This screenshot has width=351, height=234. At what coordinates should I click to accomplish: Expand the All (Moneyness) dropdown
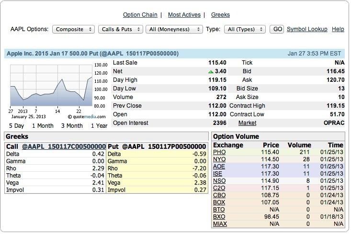pyautogui.click(x=174, y=29)
